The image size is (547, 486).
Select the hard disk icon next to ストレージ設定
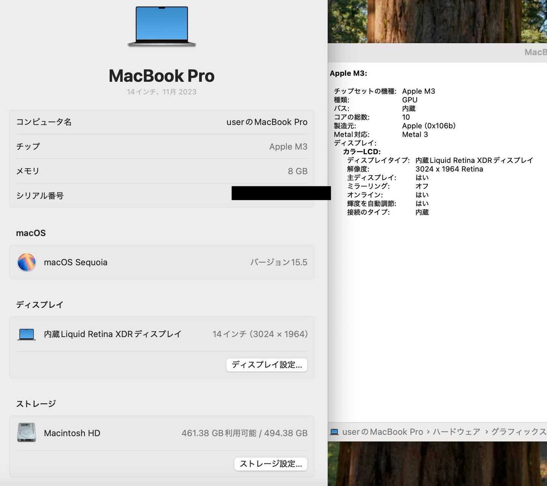(26, 433)
